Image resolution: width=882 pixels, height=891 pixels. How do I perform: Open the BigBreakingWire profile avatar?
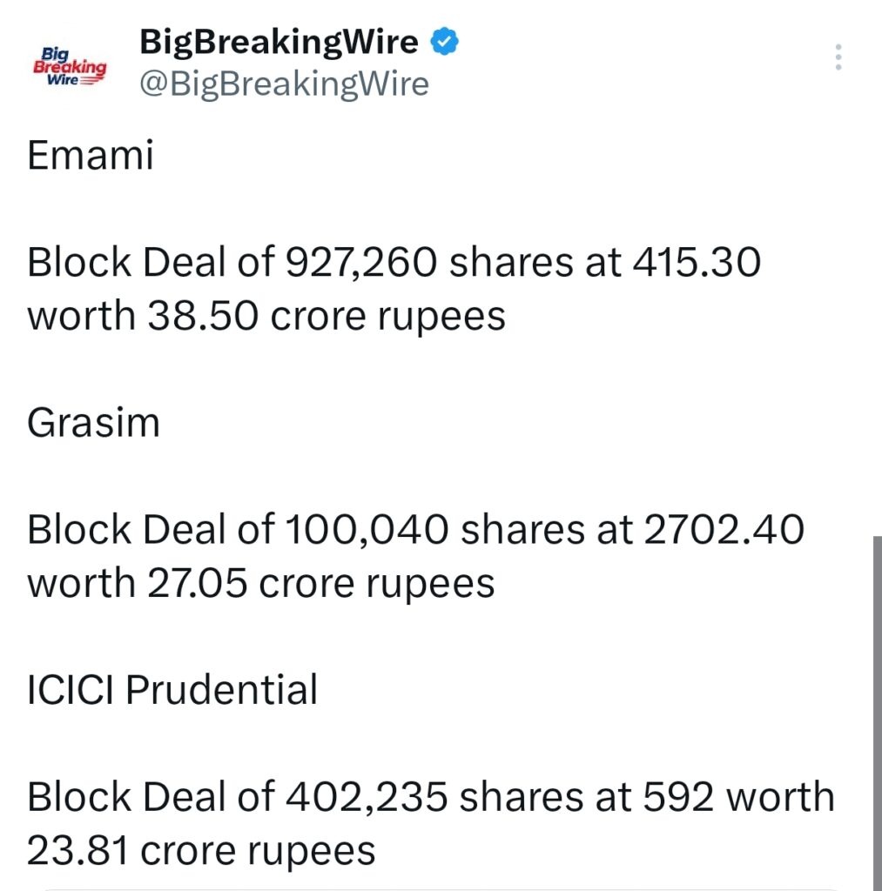click(x=70, y=63)
